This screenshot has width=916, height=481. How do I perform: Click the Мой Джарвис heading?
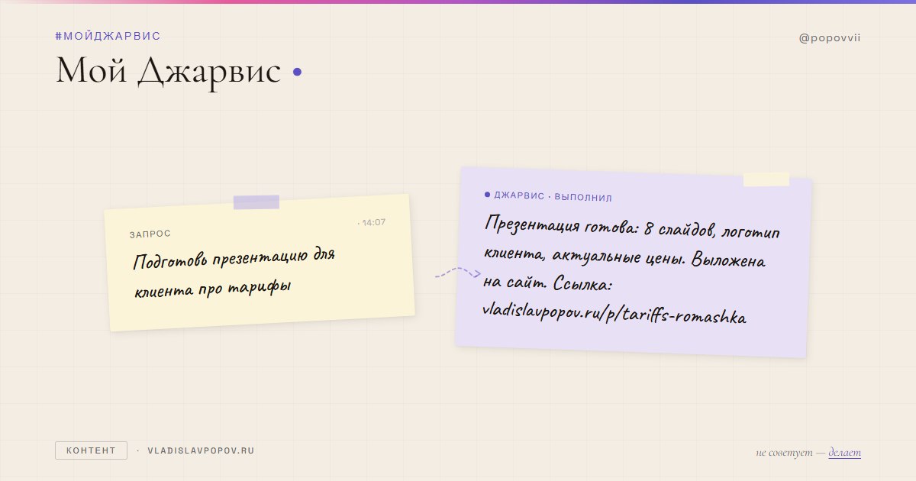click(x=169, y=71)
